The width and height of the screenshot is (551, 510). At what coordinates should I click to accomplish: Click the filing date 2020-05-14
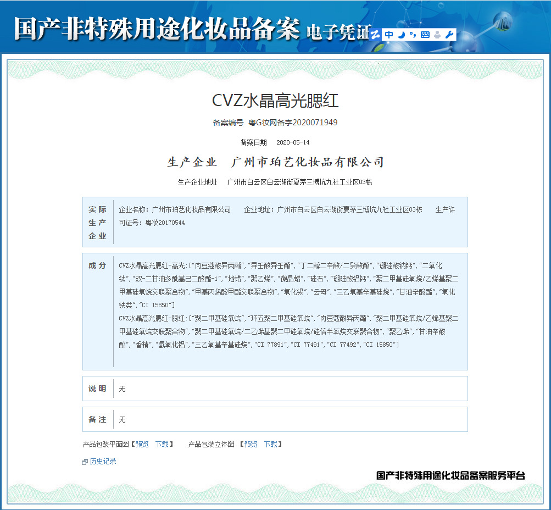293,142
